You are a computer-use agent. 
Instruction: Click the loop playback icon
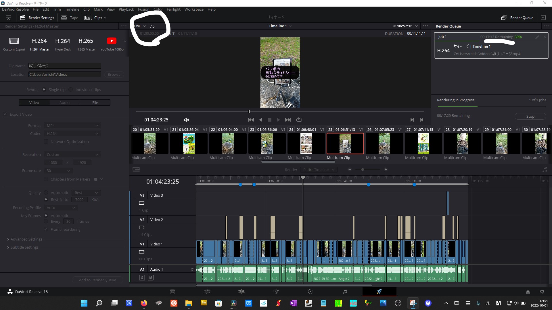299,120
